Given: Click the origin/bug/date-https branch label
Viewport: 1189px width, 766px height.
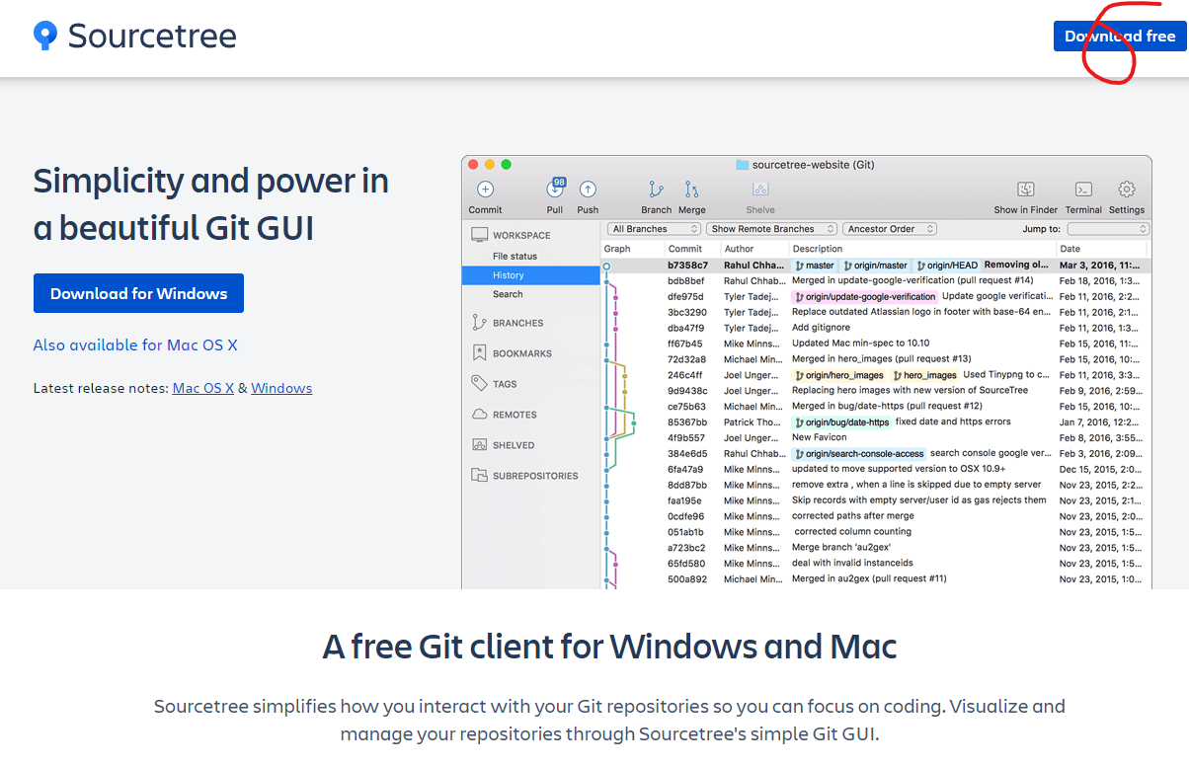Looking at the screenshot, I should (841, 422).
